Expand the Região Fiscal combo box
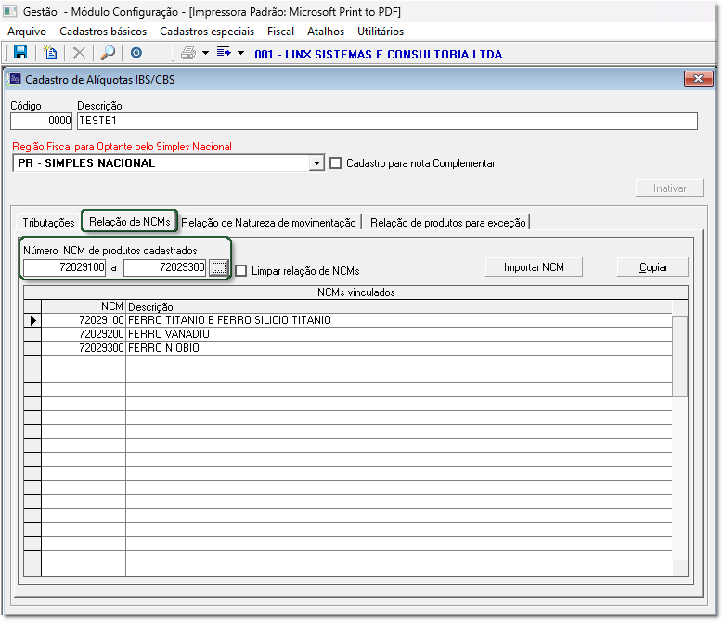Image resolution: width=723 pixels, height=622 pixels. (316, 163)
